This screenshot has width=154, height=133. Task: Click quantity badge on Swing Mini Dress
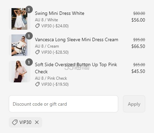[29, 9]
